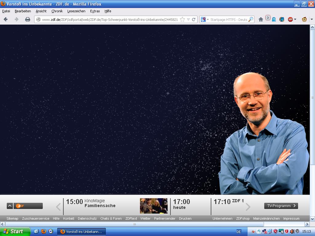Click the magnifier search icon in search box

coord(251,19)
